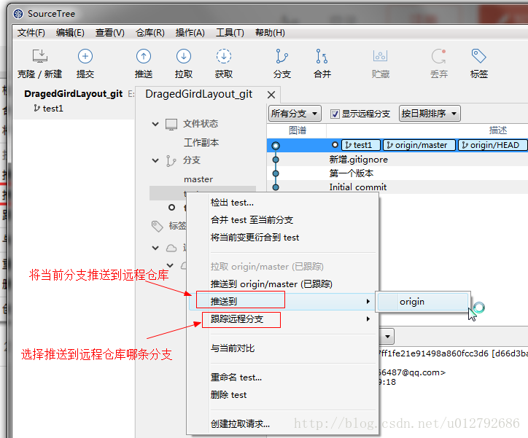Collapse the nested remote chevron
The image size is (528, 438).
170,265
